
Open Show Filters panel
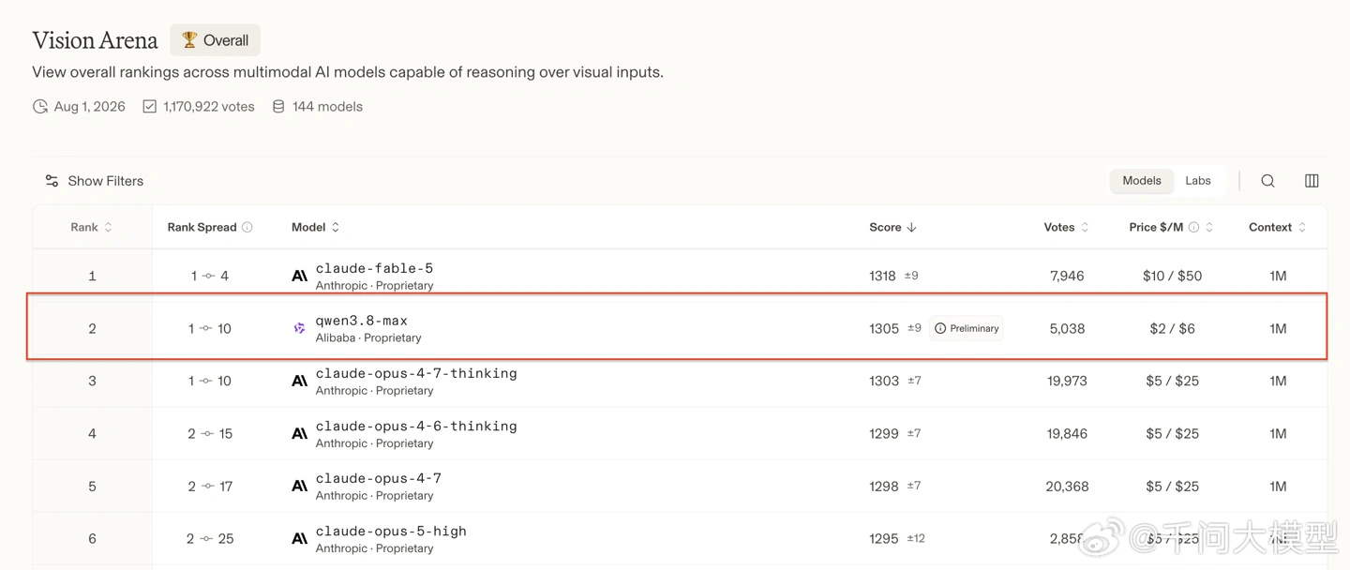point(94,181)
